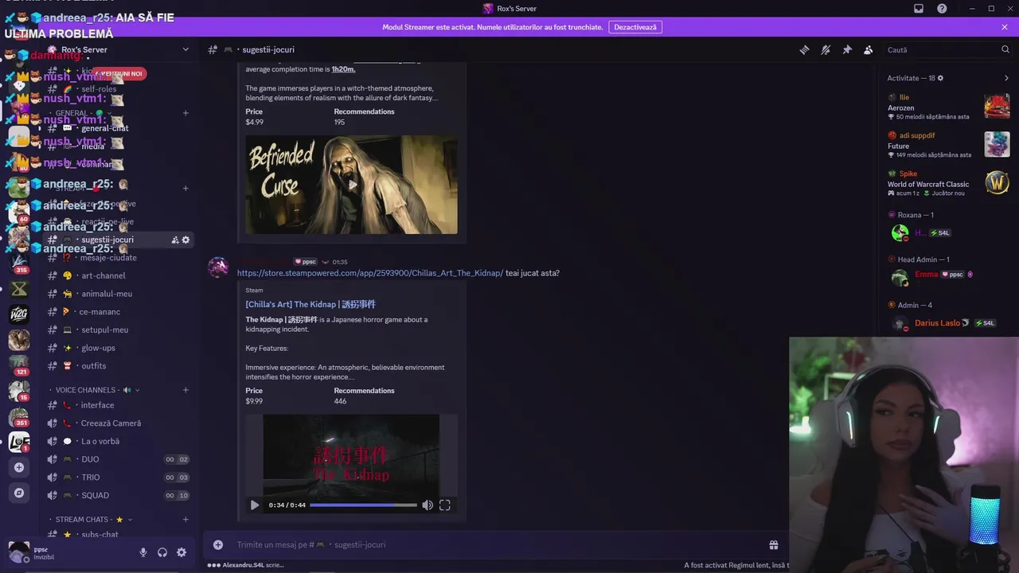Screen dimensions: 1019x573
Task: Add channel to STREAM CHATS category
Action: 185,520
